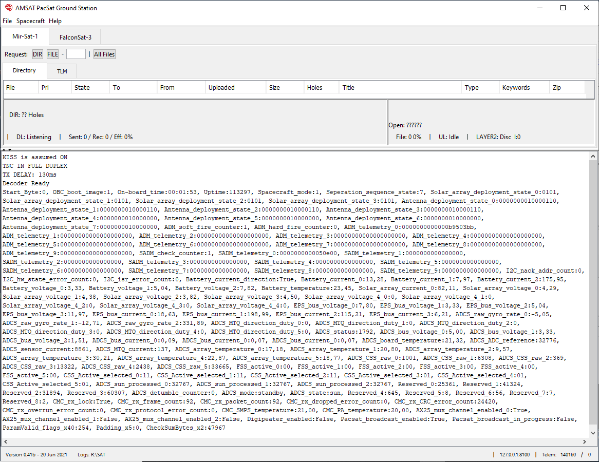Click the 'DIR: ?? Holes' status text
599x462 pixels.
[x=26, y=115]
